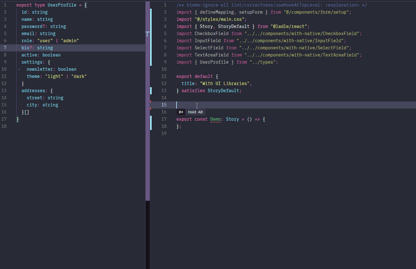Click the underlined Demo identifier
This screenshot has width=416, height=269.
215,119
